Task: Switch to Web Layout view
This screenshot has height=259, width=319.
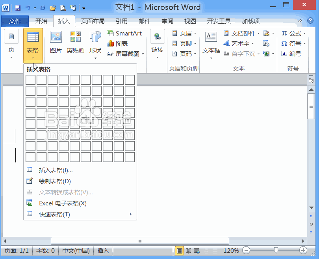Action: click(x=197, y=251)
